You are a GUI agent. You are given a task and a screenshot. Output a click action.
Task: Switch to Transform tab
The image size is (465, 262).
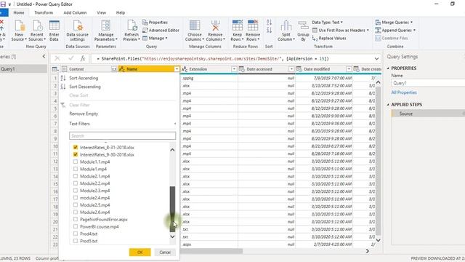pos(44,13)
